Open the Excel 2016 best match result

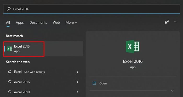tap(43, 49)
